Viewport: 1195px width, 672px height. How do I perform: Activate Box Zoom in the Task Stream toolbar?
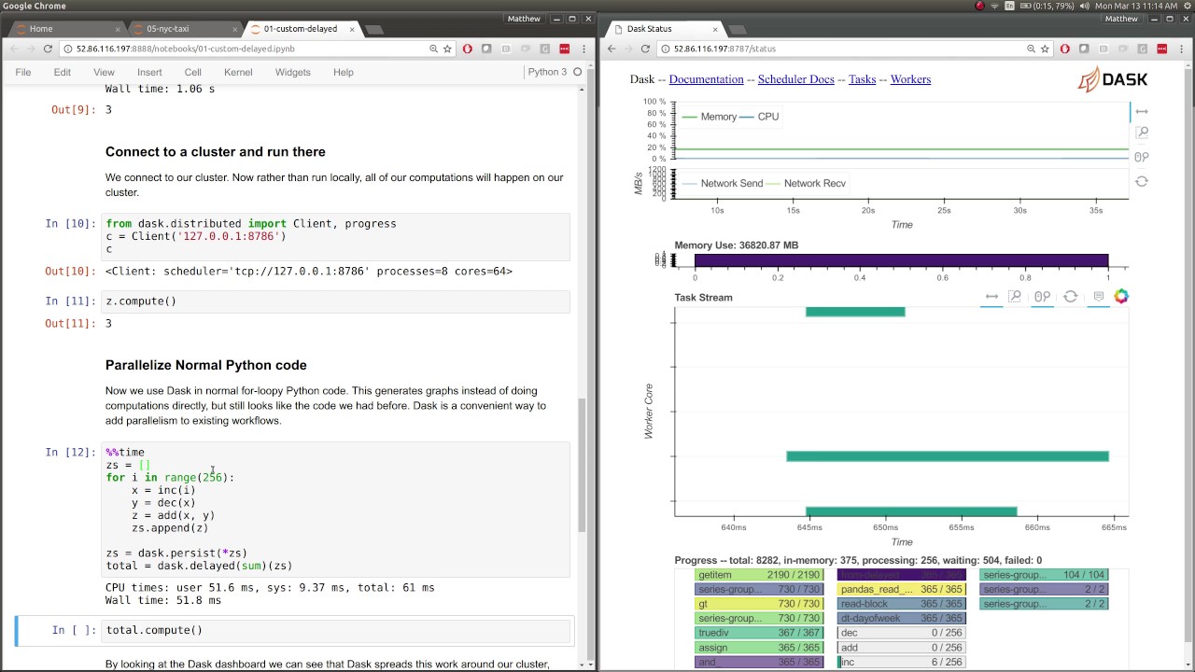click(1015, 297)
